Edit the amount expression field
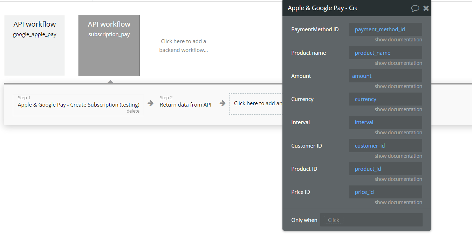 tap(385, 76)
